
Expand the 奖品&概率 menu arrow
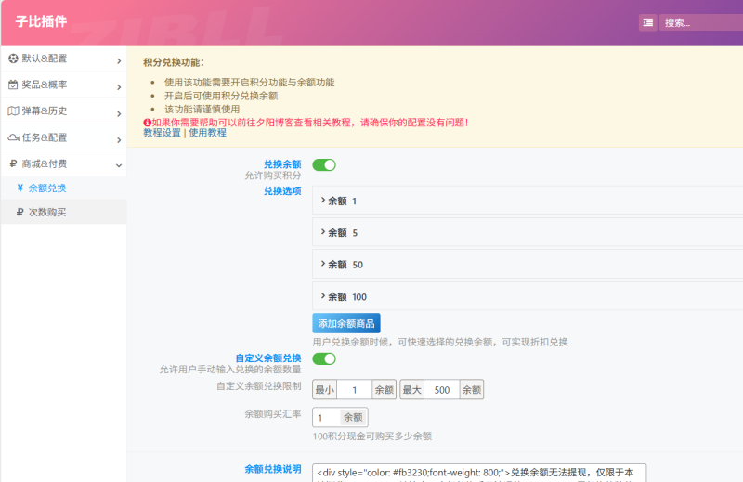point(119,87)
